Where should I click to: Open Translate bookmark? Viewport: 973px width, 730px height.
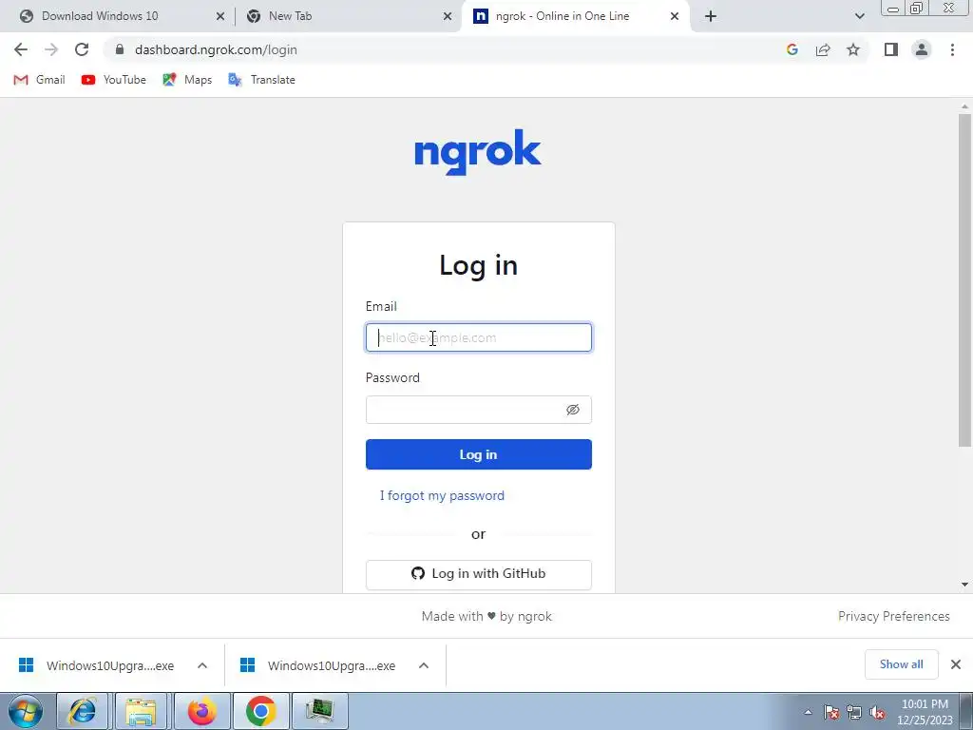pos(261,80)
